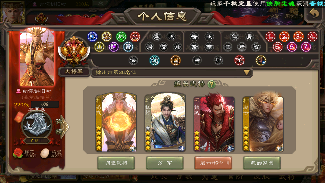Go back with the return arrow
Screen dimensions: 325x183
click(314, 14)
